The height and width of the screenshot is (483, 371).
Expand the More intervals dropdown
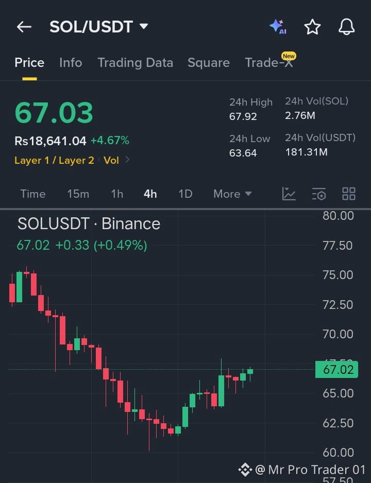[x=232, y=194]
